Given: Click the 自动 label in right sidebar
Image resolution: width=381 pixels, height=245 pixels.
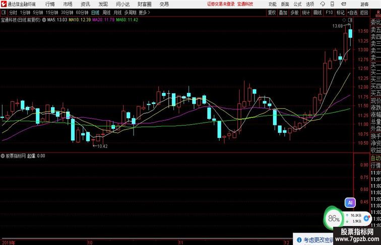Looking at the screenshot, I should click(375, 158).
